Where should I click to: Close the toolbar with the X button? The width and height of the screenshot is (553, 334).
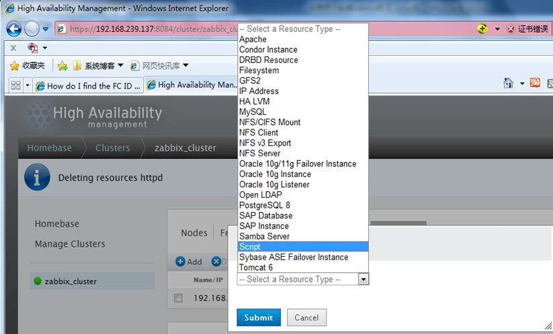point(13,48)
